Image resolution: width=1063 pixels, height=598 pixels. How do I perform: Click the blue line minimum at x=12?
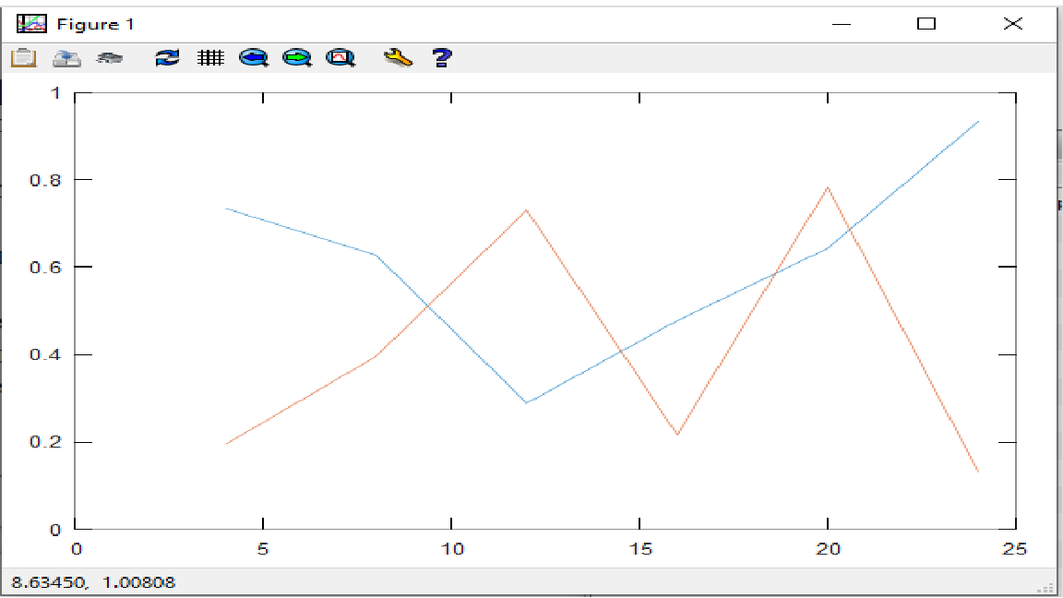pyautogui.click(x=526, y=402)
